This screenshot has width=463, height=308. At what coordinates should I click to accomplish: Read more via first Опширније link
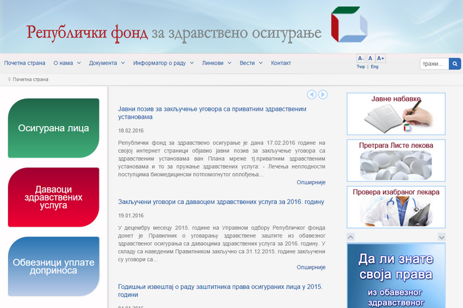coord(311,182)
